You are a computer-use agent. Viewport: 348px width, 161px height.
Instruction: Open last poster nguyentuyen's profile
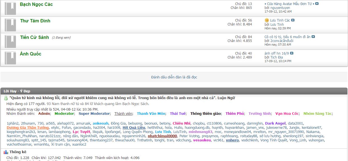click(x=276, y=8)
